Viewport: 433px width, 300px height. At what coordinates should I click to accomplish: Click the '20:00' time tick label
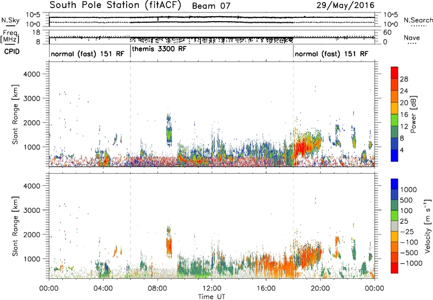pyautogui.click(x=320, y=288)
